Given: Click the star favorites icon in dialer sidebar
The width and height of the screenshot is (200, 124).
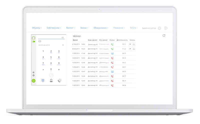Looking at the screenshot, I should (33, 72).
